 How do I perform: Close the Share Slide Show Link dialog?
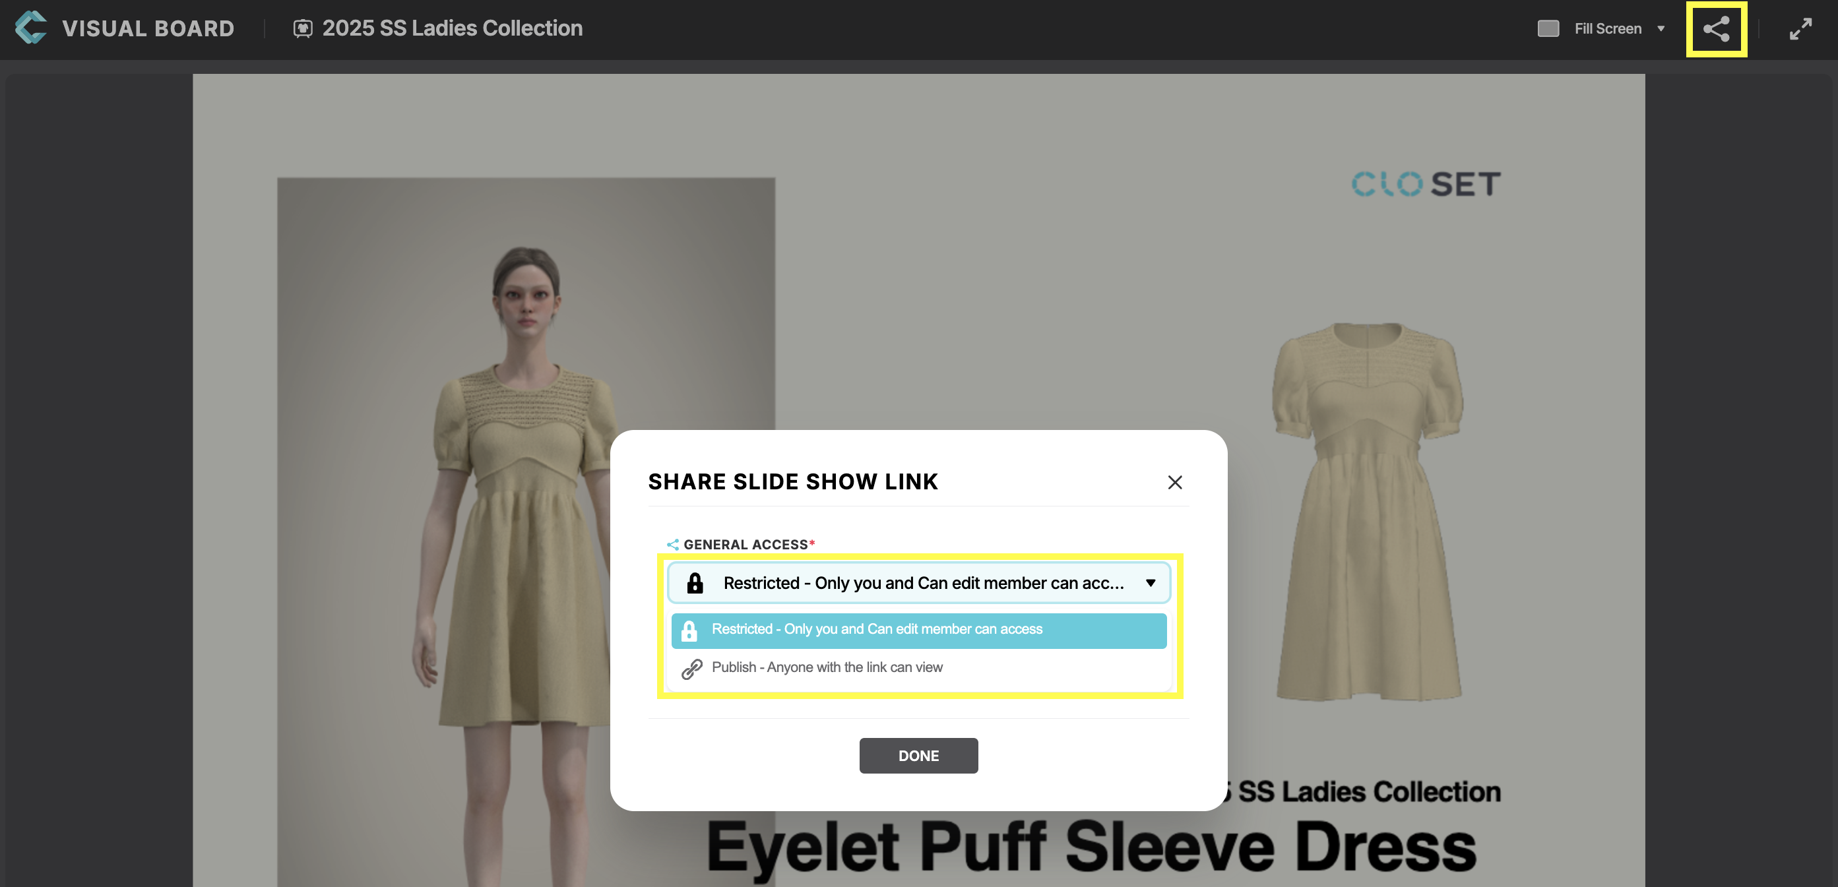[x=1174, y=483]
